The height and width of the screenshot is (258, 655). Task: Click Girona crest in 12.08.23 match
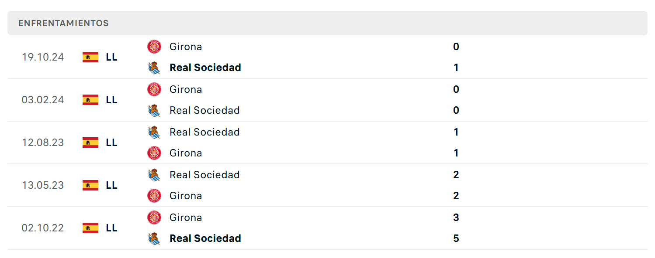154,153
